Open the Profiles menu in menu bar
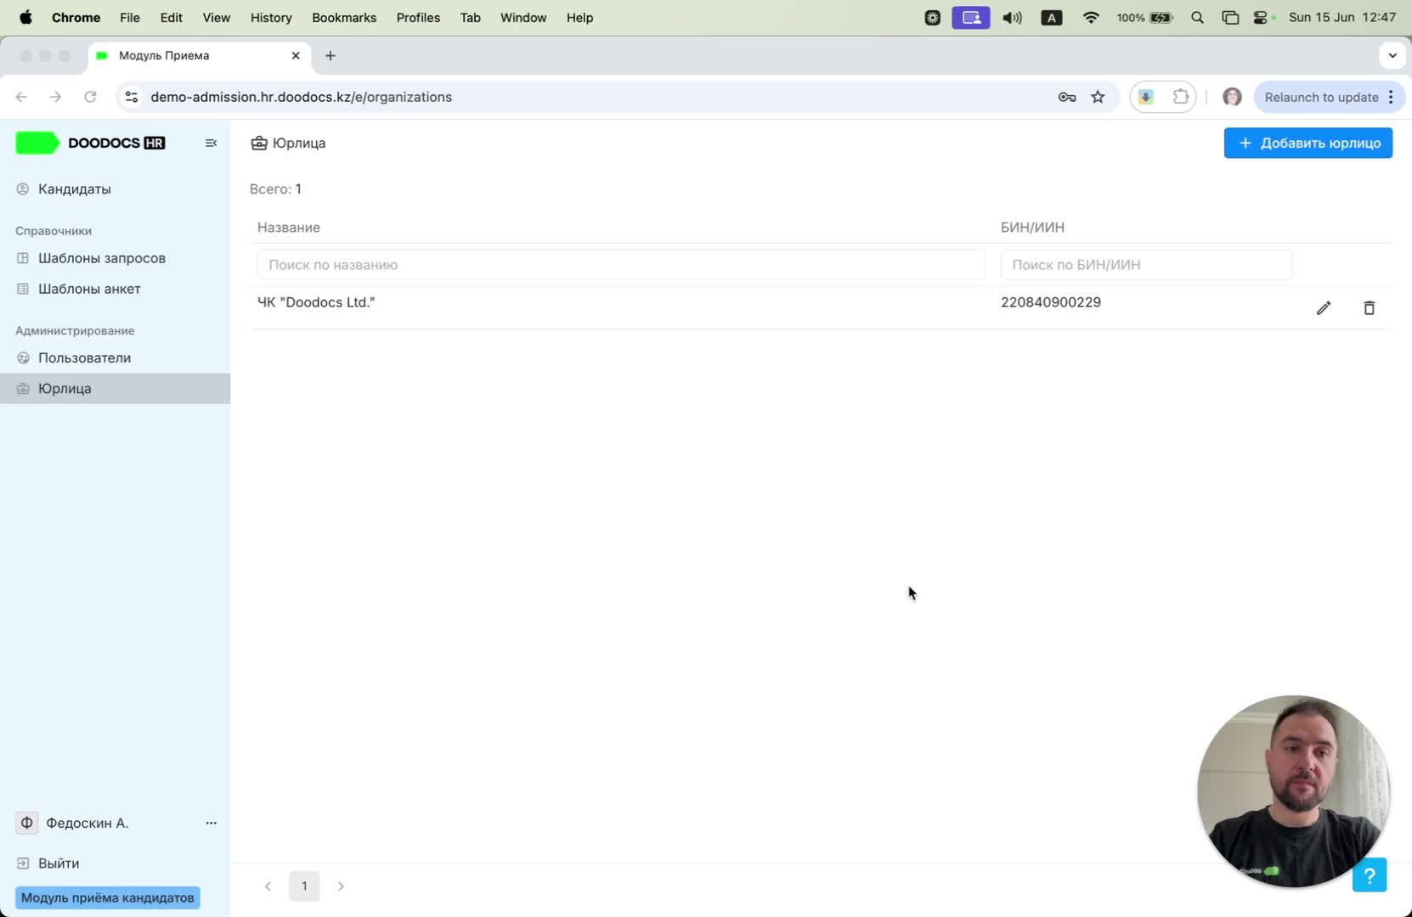This screenshot has width=1412, height=917. click(x=418, y=17)
